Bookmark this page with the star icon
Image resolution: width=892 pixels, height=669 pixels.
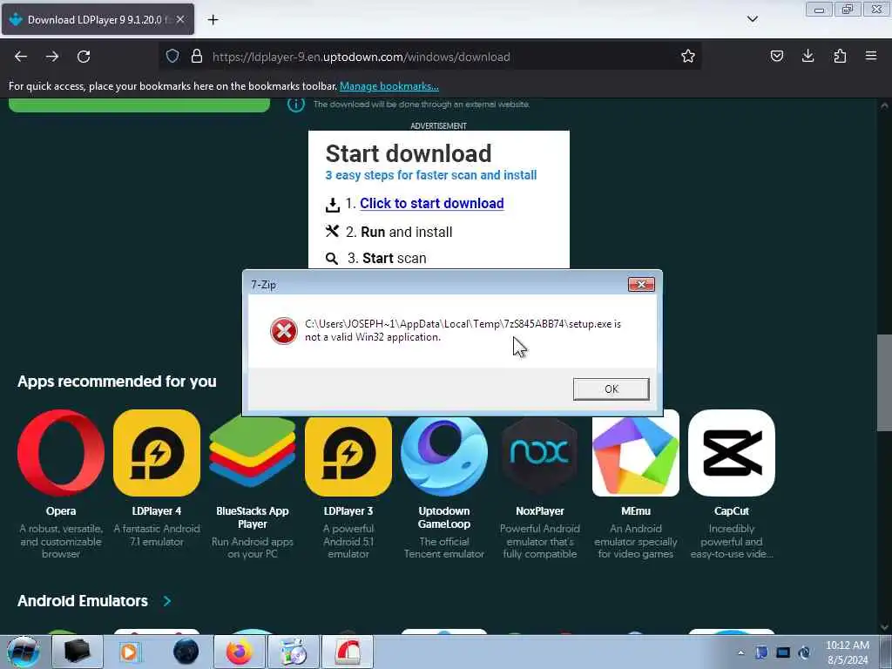click(x=688, y=56)
